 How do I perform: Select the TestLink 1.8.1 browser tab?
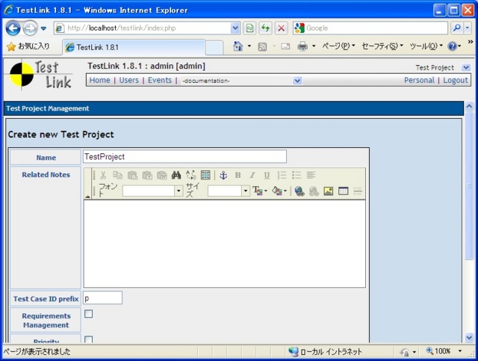[x=134, y=47]
